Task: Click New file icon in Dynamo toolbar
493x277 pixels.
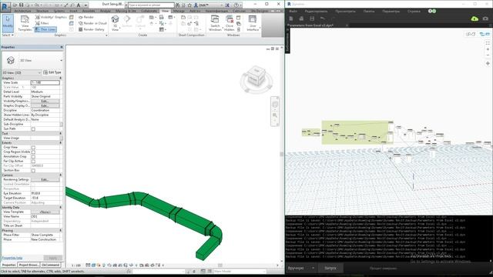Action: (291, 18)
